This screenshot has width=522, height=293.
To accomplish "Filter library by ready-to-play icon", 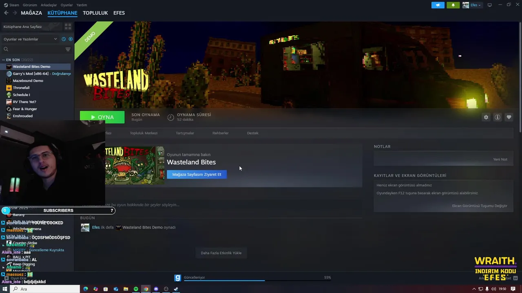I will pos(71,39).
